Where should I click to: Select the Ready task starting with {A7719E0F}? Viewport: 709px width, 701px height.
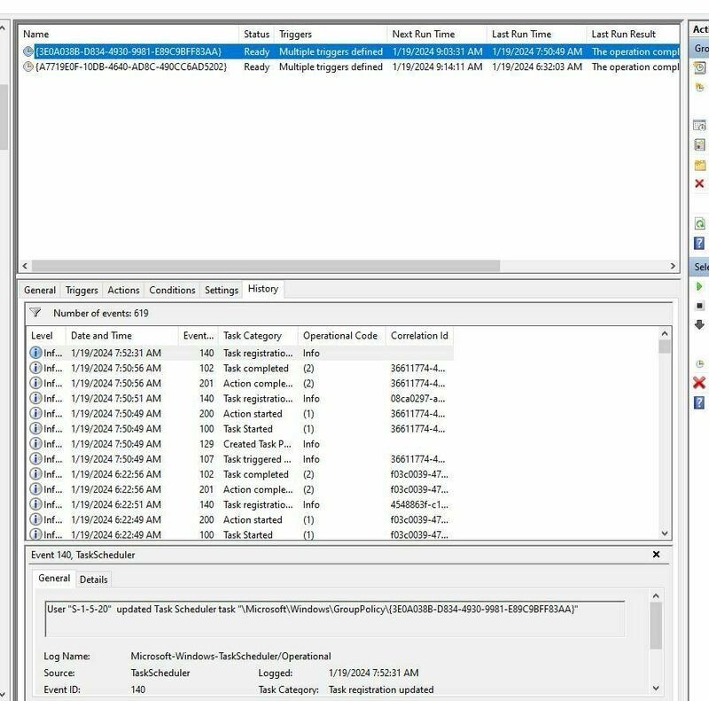(133, 66)
